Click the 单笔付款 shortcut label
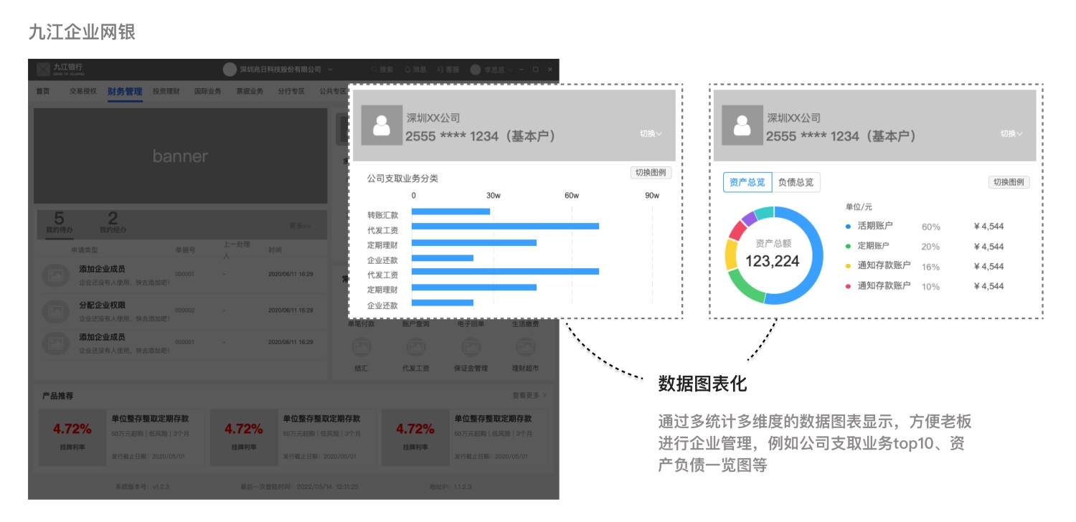This screenshot has width=1076, height=522. [361, 324]
